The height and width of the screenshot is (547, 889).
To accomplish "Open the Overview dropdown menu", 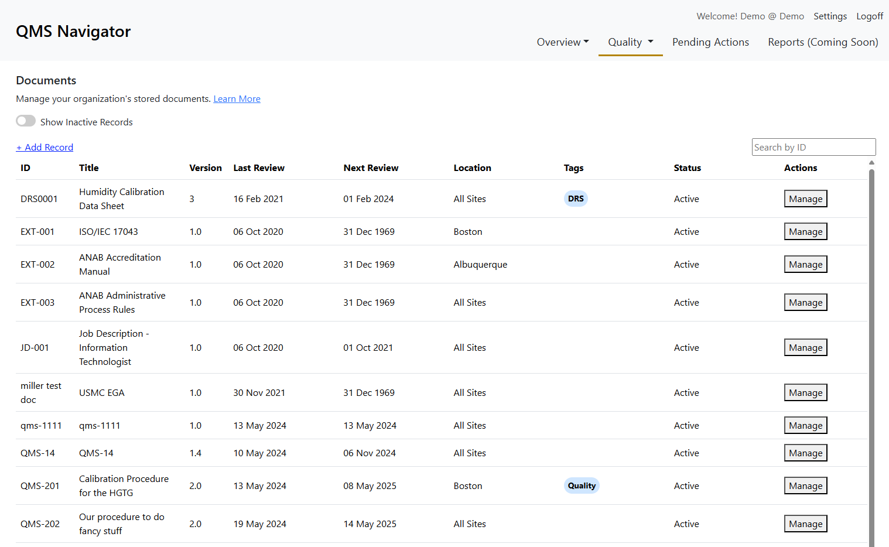I will pos(562,42).
